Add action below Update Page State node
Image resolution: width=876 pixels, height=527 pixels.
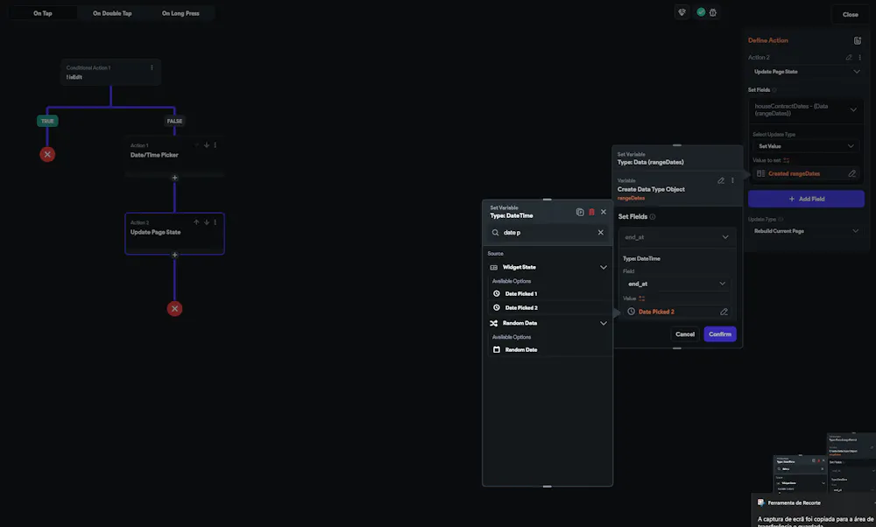coord(175,255)
